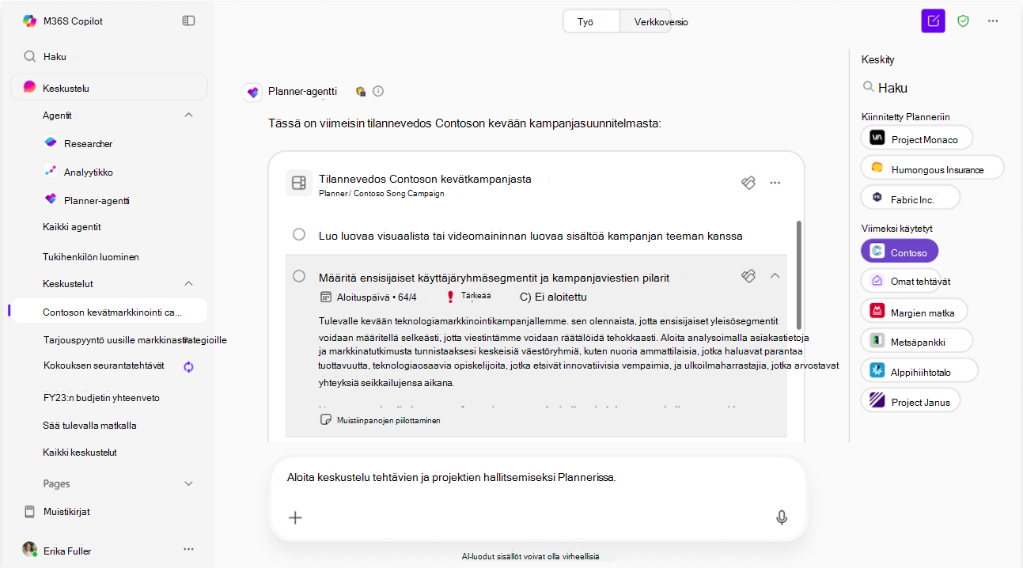Screen dimensions: 1023x568
Task: Collapse the Määritä task details chevron
Action: (x=775, y=275)
